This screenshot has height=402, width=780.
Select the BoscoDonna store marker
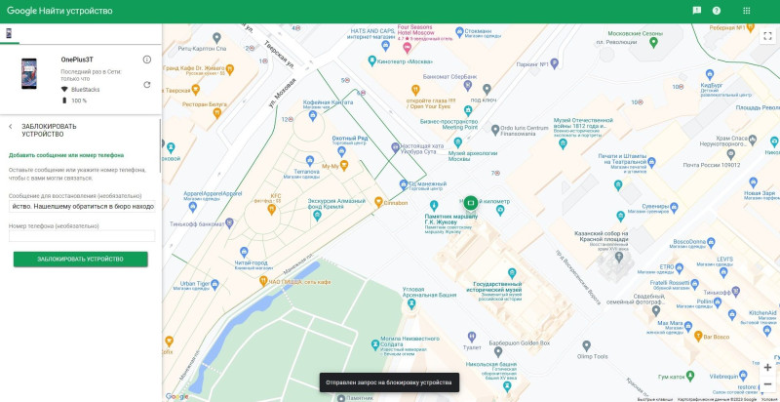(x=711, y=242)
